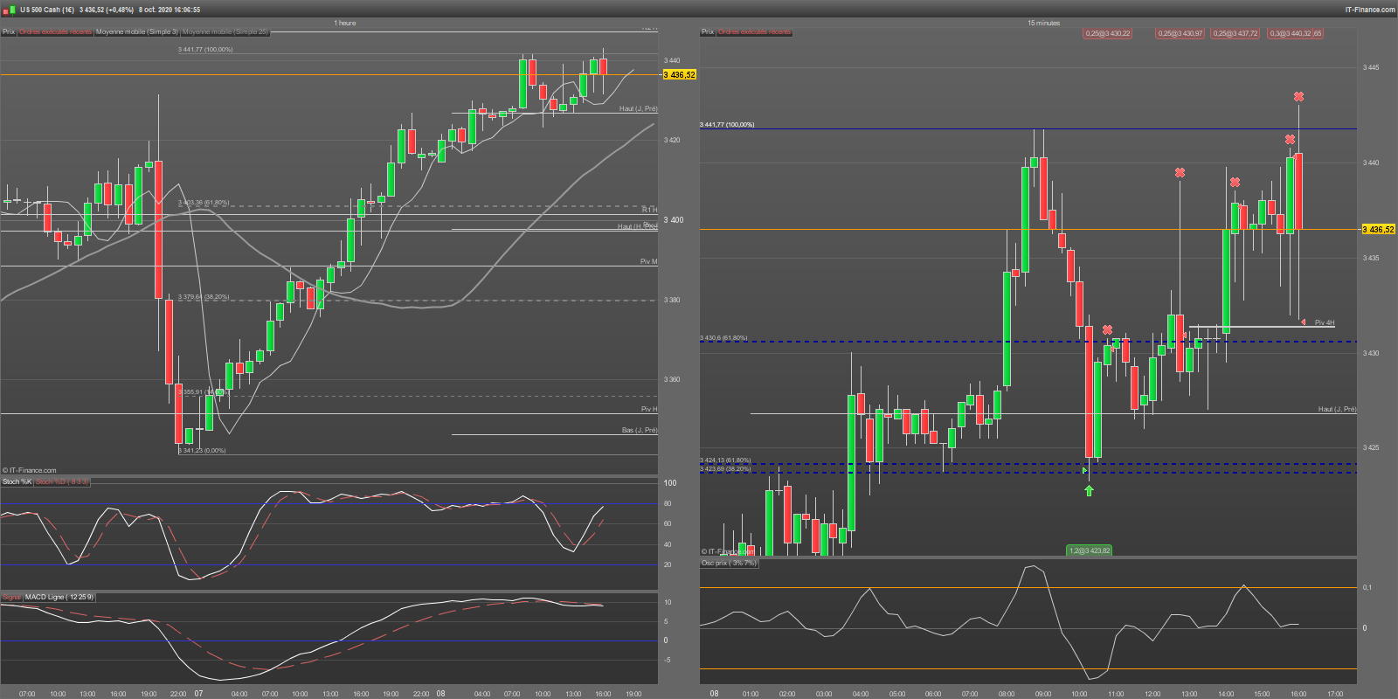
Task: Click the 'Piv H' pivot label
Action: [649, 409]
